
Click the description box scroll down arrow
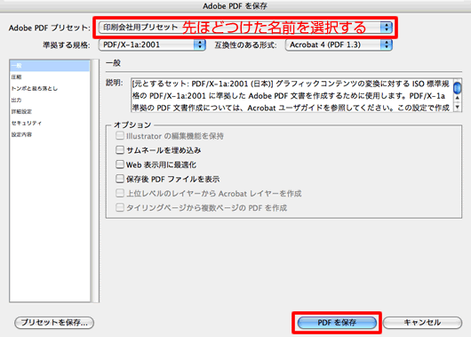[457, 107]
